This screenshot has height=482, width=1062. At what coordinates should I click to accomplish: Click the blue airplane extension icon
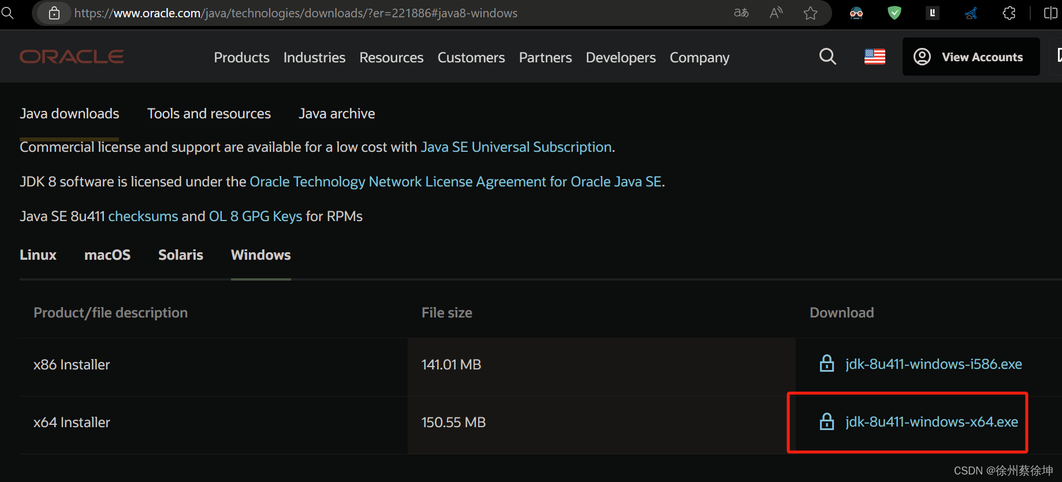[971, 13]
